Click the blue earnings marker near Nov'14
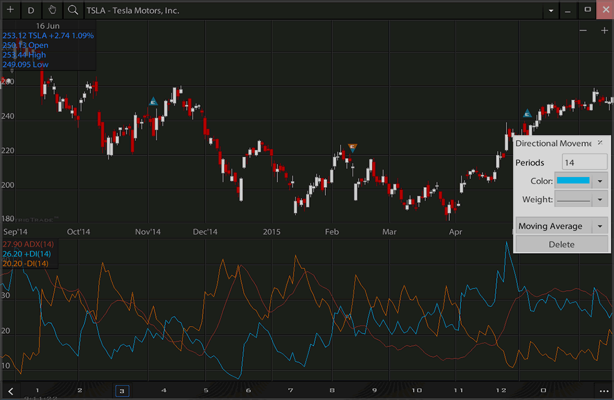This screenshot has height=400, width=614. (153, 102)
